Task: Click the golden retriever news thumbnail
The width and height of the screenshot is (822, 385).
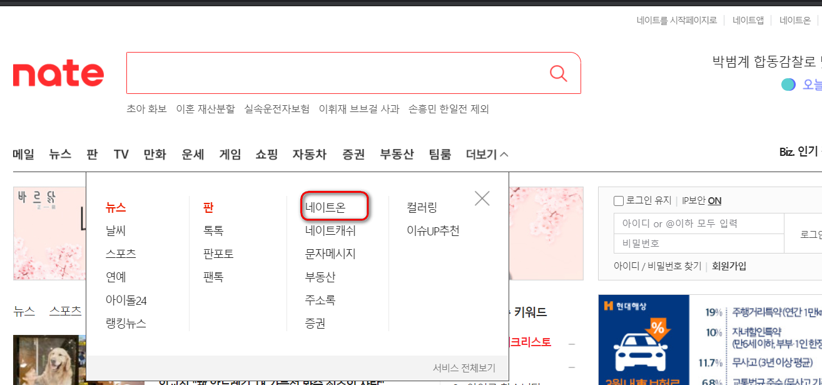Action: [x=49, y=360]
